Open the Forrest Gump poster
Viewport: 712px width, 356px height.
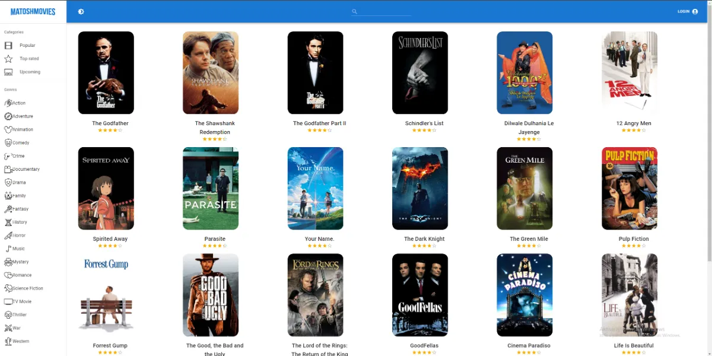pos(106,295)
